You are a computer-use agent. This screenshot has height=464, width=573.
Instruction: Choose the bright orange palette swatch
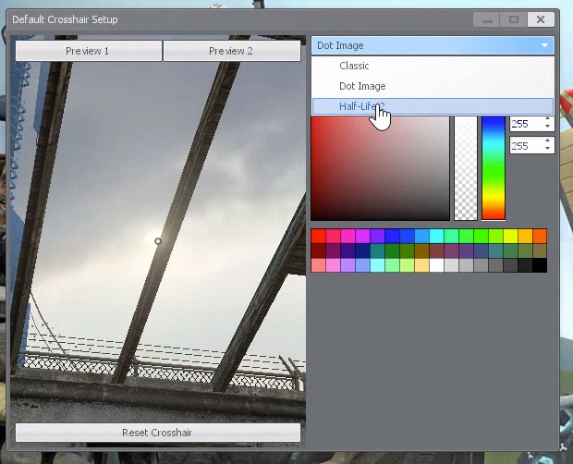[x=540, y=236]
